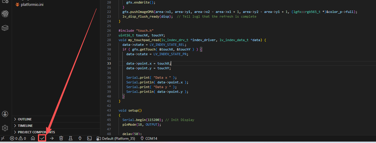Expand the Timeline section
The image size is (376, 143).
pyautogui.click(x=25, y=126)
